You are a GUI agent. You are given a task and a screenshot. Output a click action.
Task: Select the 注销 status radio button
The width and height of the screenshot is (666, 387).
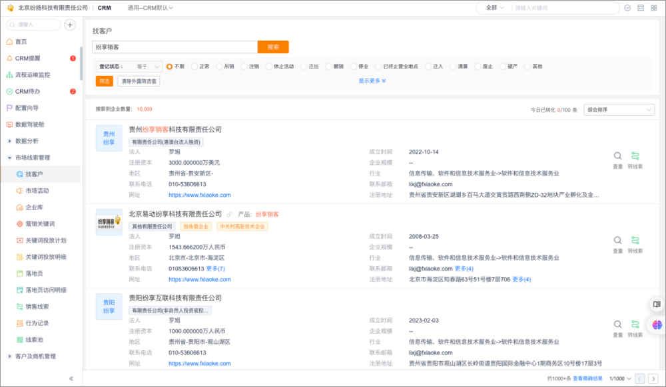point(244,66)
